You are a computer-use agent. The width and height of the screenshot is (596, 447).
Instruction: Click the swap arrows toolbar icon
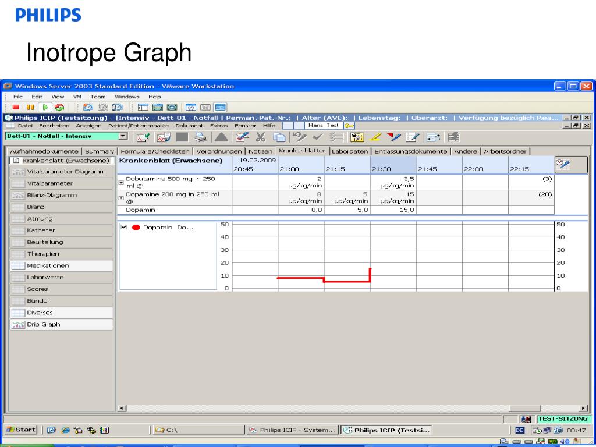433,137
